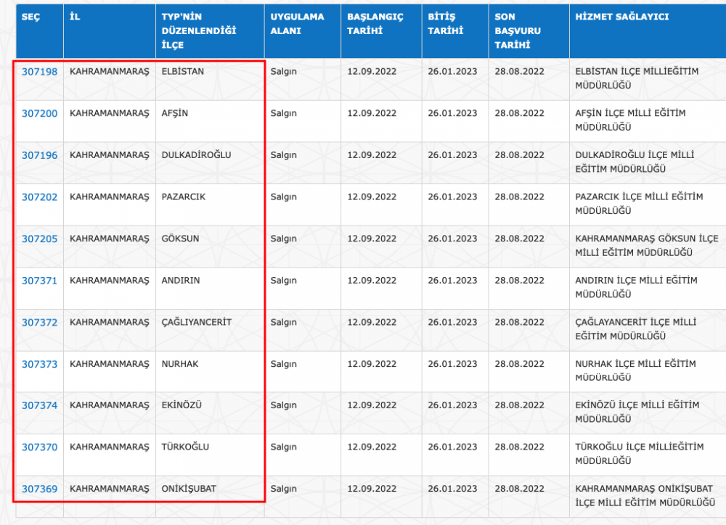
Task: Open record link 307198 for Elbistan
Action: coord(39,72)
